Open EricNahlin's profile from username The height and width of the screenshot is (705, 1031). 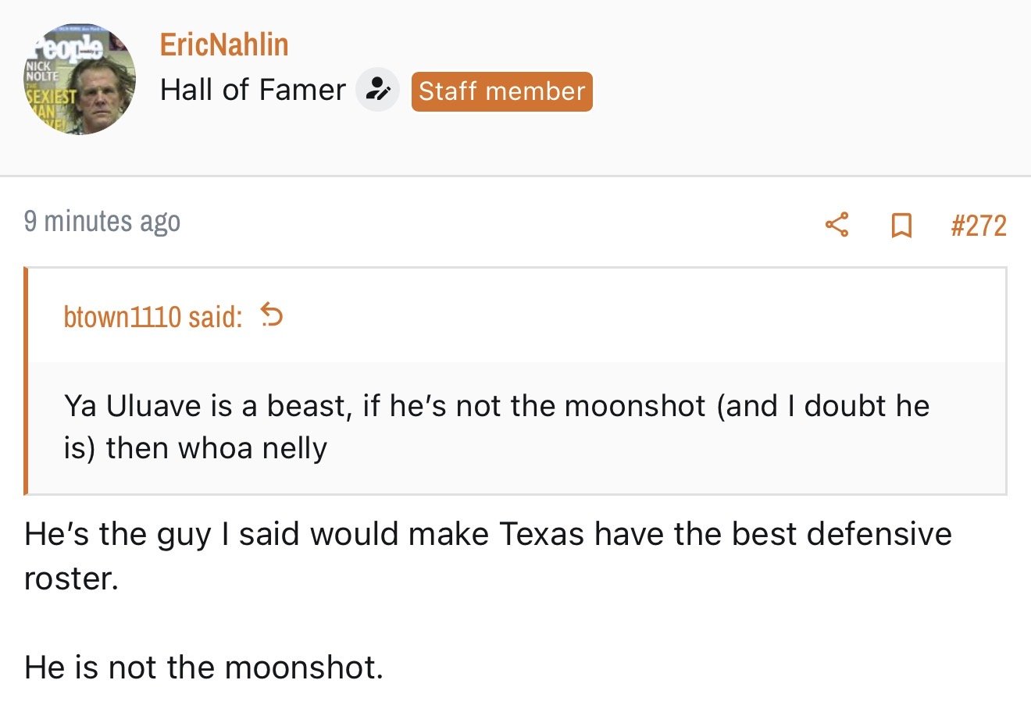[x=224, y=45]
